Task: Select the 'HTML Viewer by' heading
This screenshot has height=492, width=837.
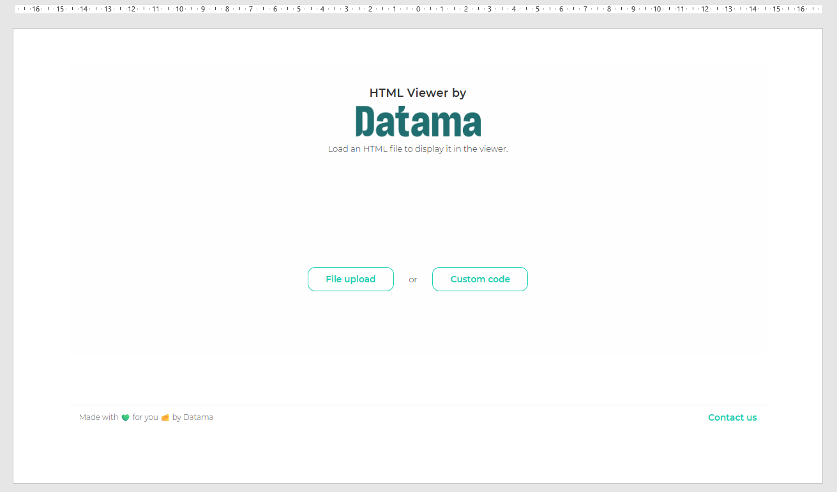Action: click(418, 93)
